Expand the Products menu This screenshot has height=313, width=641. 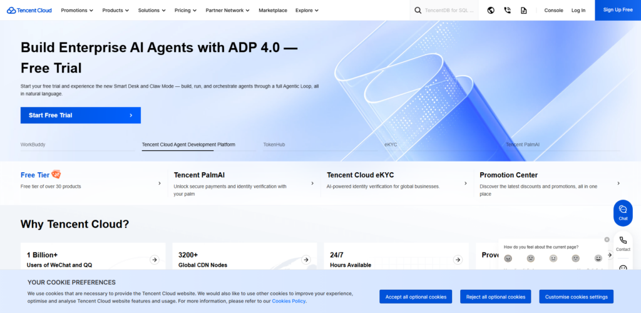coord(116,10)
